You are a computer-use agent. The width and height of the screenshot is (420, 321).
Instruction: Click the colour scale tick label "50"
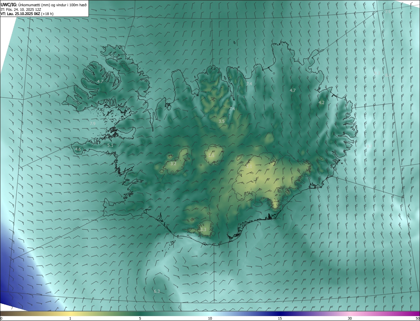pos(417,318)
